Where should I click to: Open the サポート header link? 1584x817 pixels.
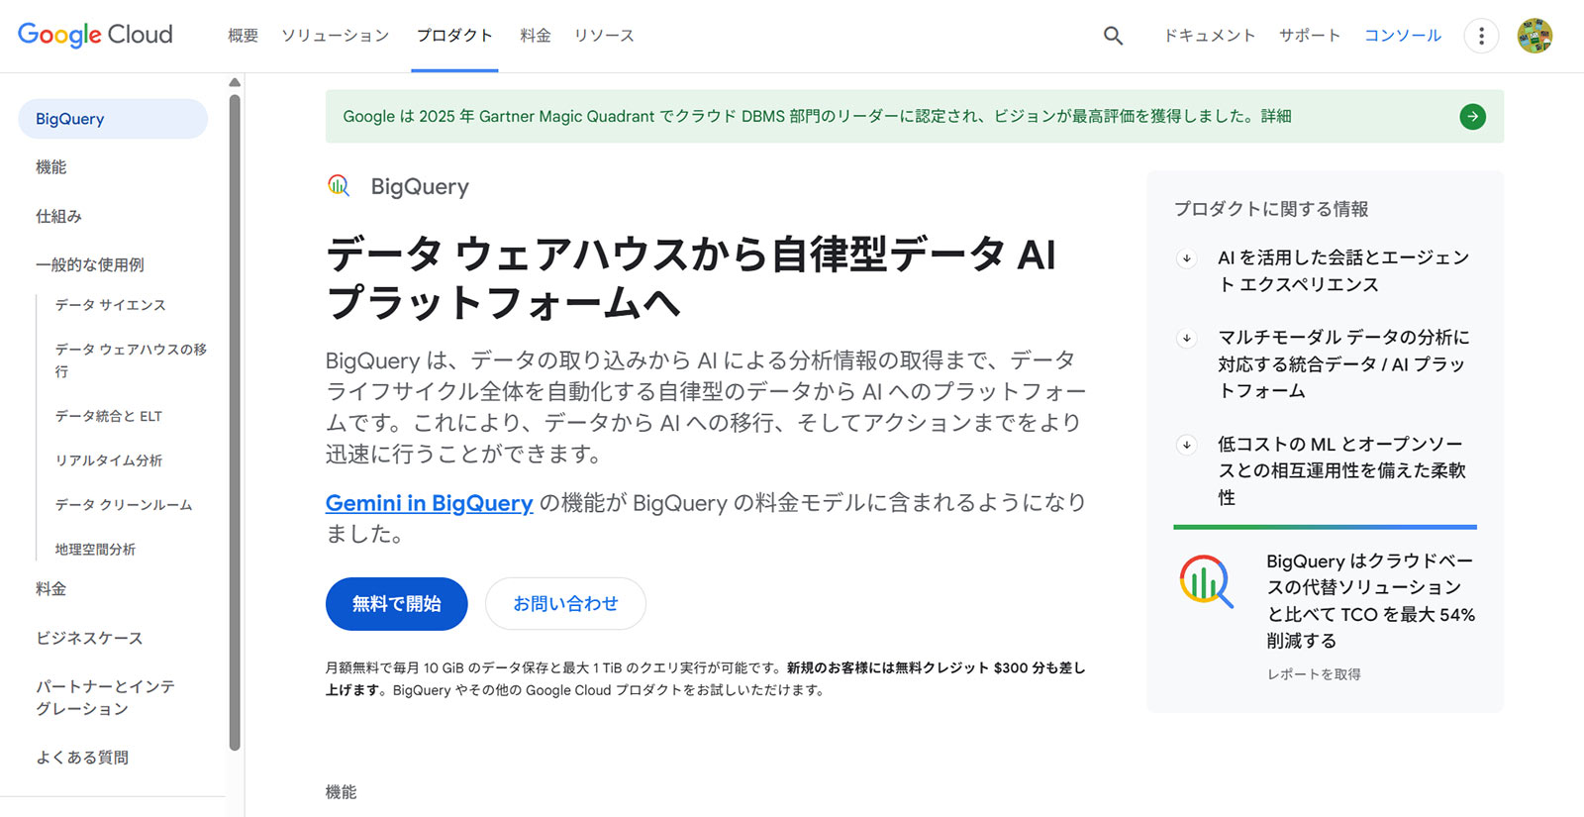click(1309, 36)
